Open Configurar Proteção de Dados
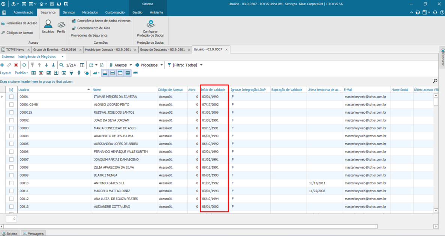This screenshot has height=236, width=445. tap(150, 28)
